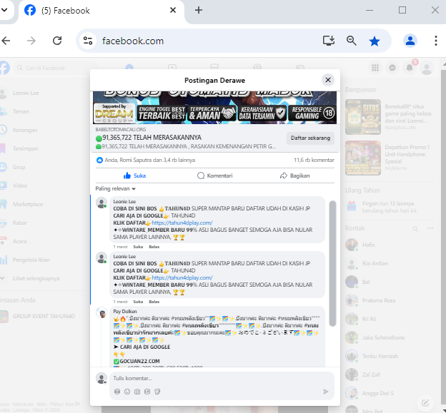The width and height of the screenshot is (446, 413).
Task: Open site information icon in address bar
Action: click(x=88, y=41)
